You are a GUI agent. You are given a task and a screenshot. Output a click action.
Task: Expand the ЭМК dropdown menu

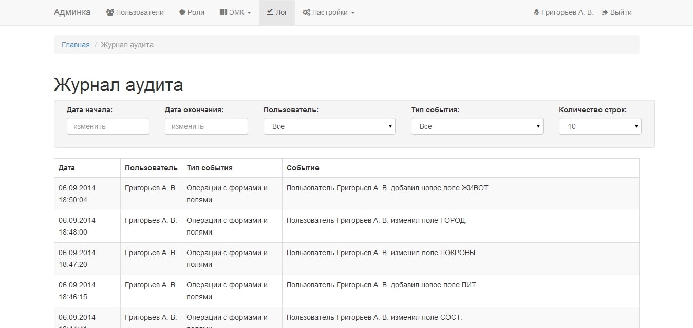point(235,12)
